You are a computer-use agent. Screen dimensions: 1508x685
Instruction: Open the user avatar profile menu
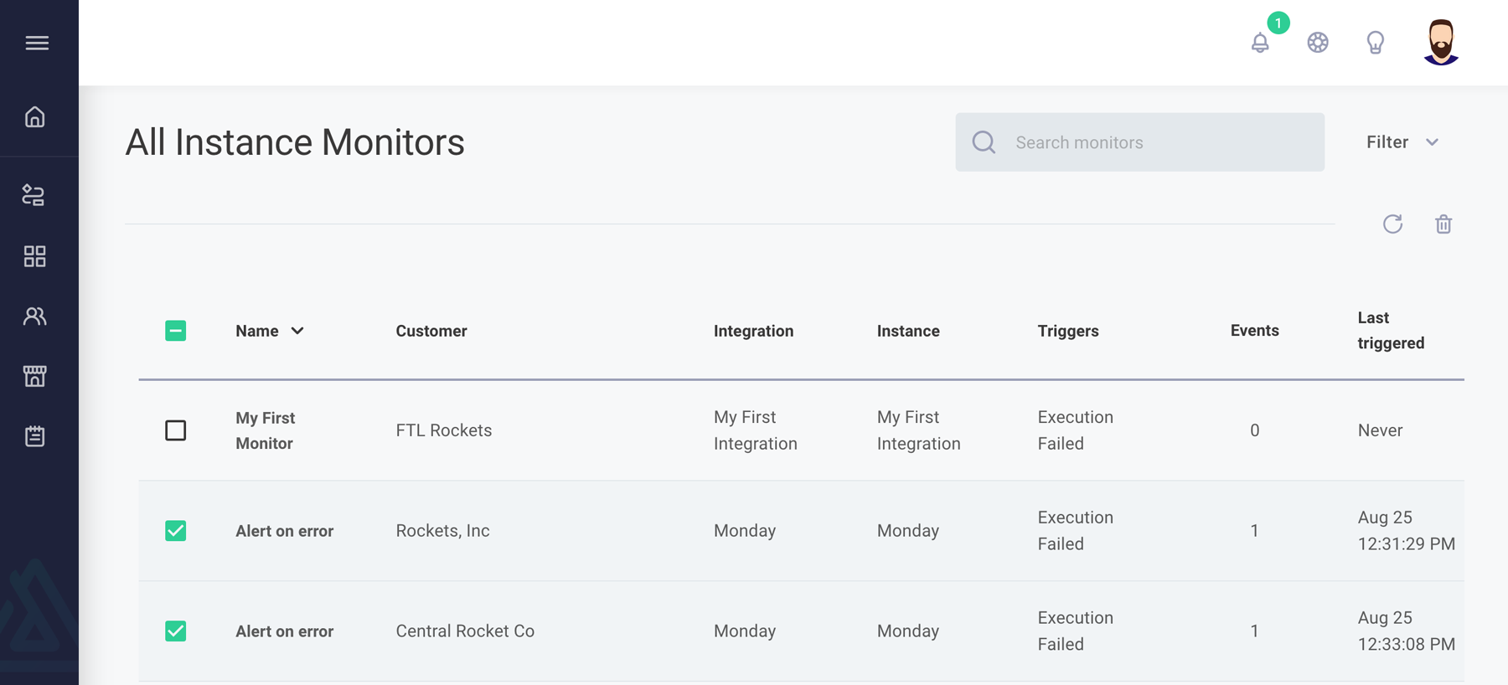point(1441,42)
